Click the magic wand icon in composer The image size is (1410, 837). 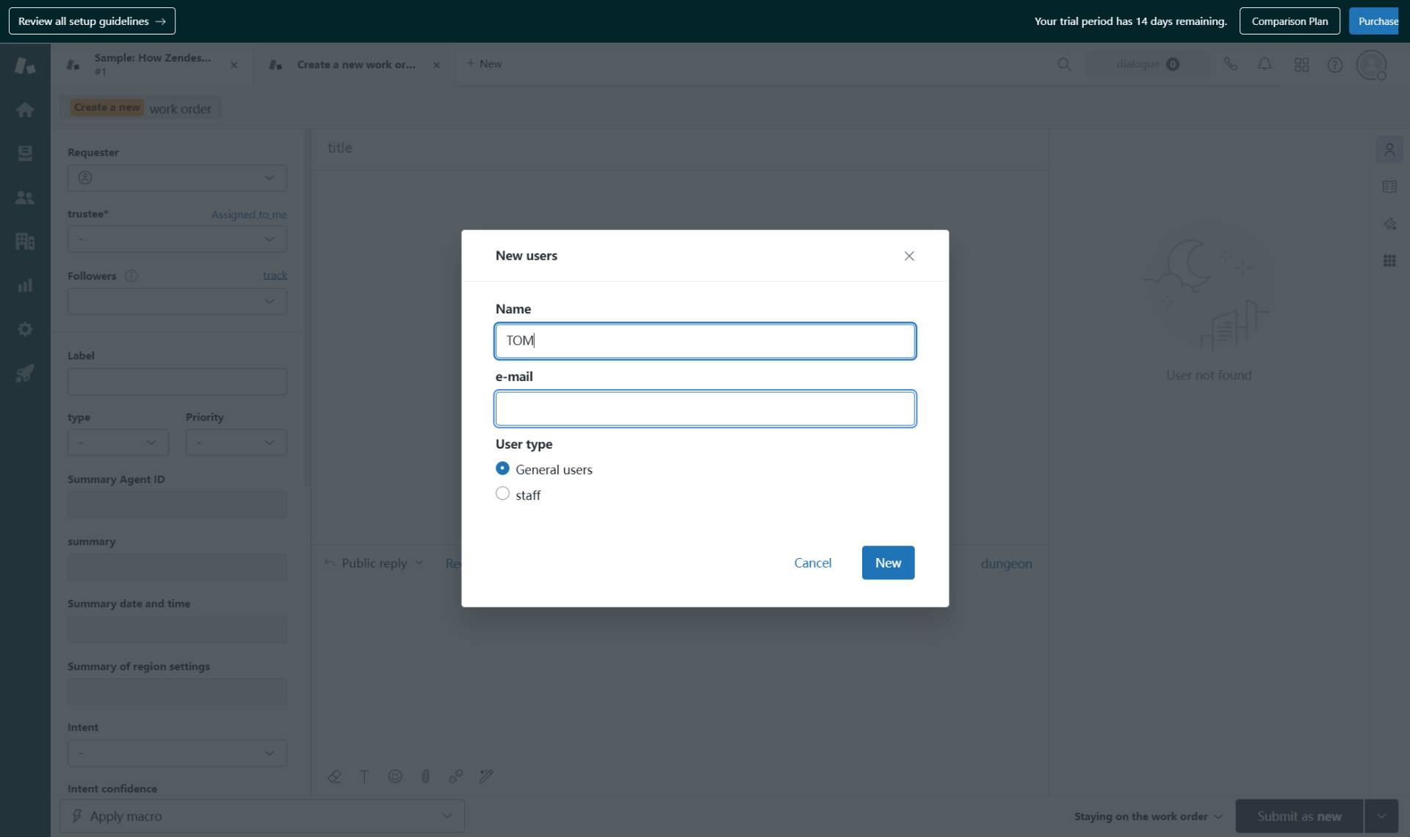click(486, 776)
